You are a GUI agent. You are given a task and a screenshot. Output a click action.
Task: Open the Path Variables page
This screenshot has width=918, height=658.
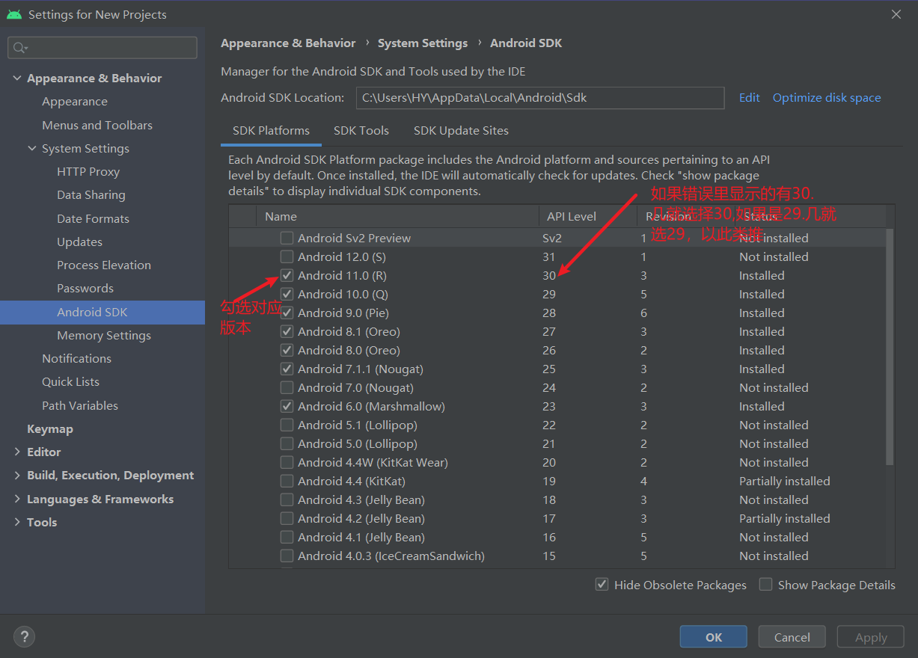click(x=80, y=405)
